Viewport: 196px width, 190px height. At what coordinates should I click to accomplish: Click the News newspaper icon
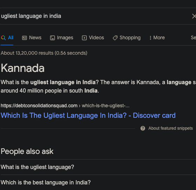click(24, 38)
